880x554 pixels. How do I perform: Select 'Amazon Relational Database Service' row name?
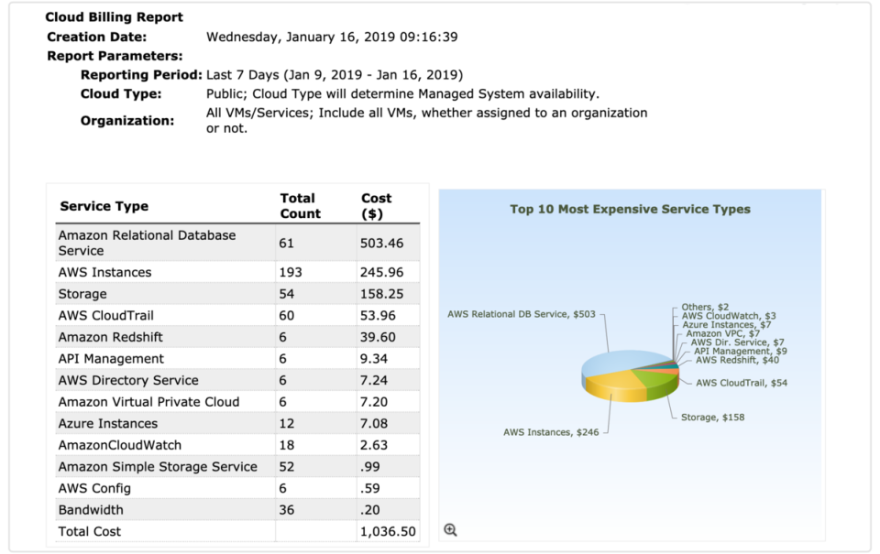[147, 243]
